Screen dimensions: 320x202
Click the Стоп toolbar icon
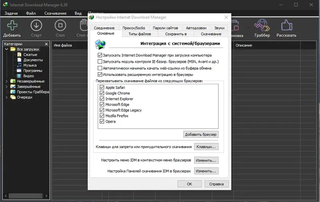[x=60, y=26]
